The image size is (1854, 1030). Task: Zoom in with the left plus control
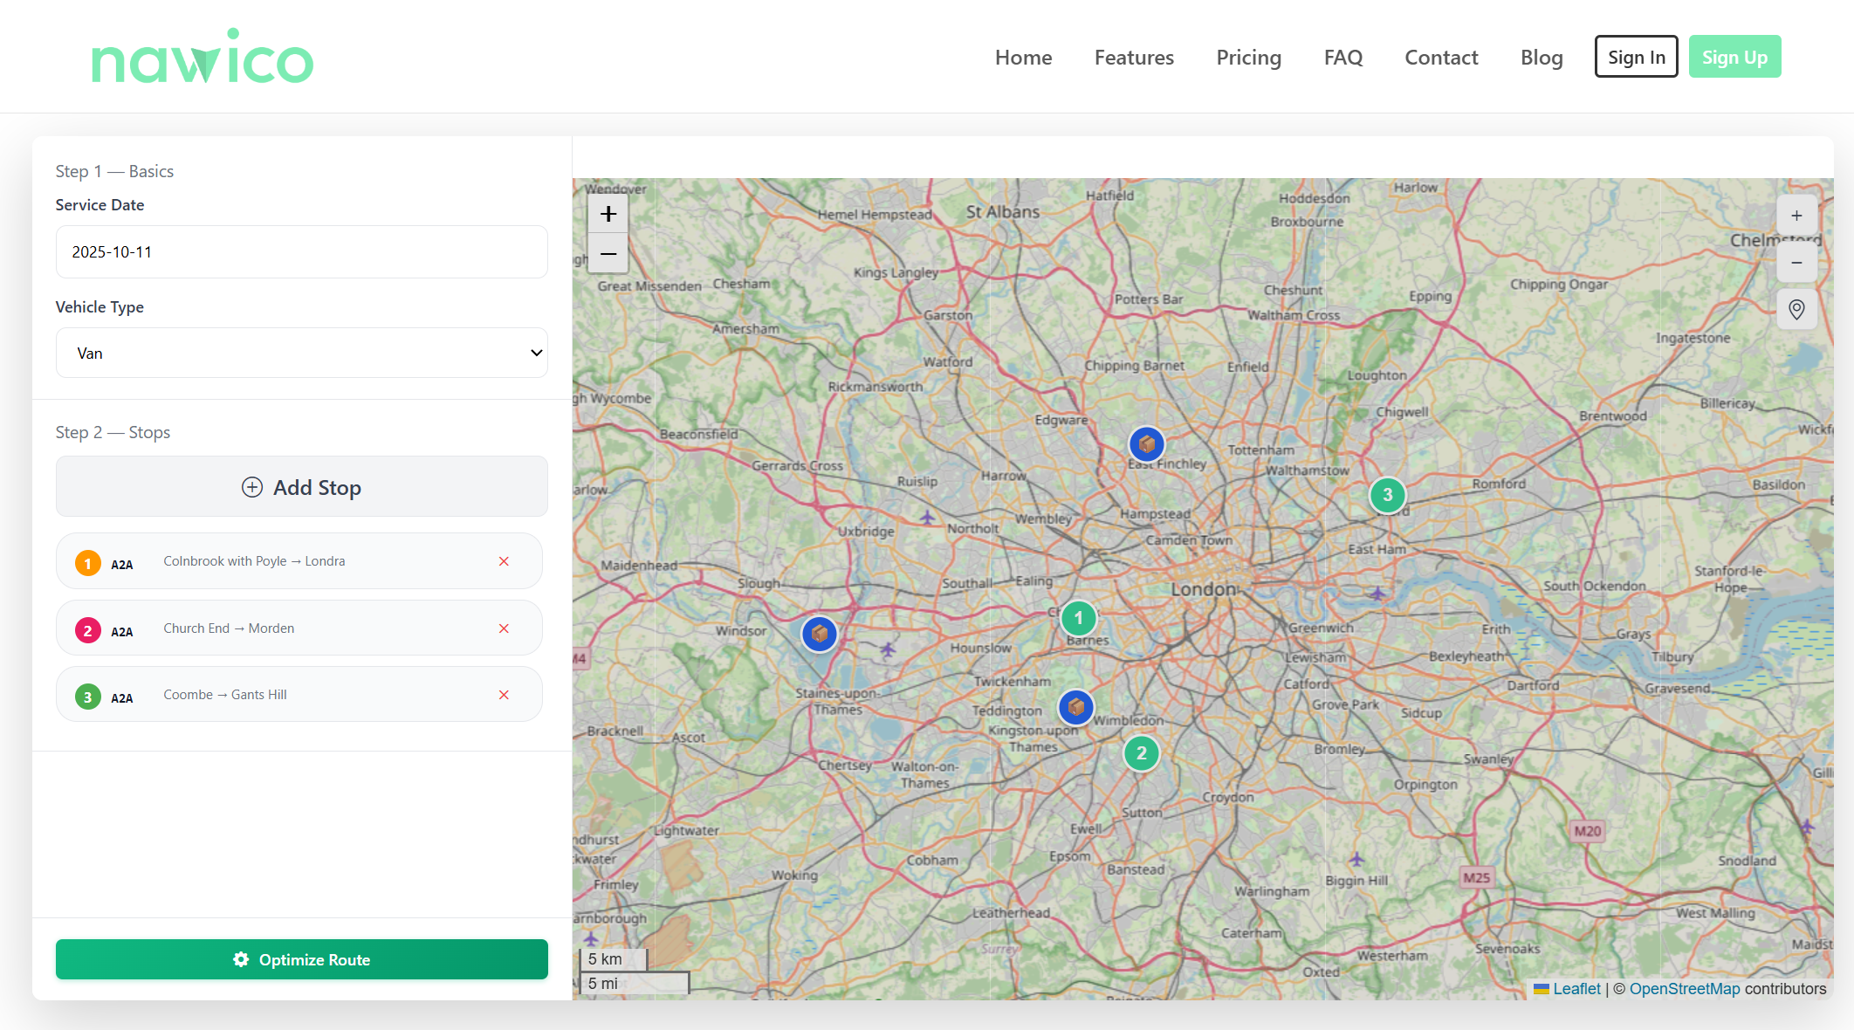(x=608, y=214)
